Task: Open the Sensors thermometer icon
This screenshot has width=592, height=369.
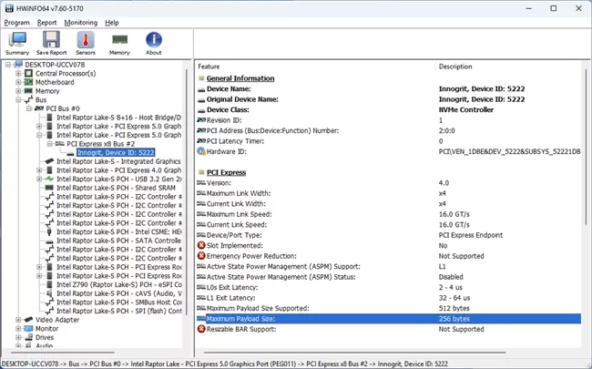Action: tap(86, 40)
